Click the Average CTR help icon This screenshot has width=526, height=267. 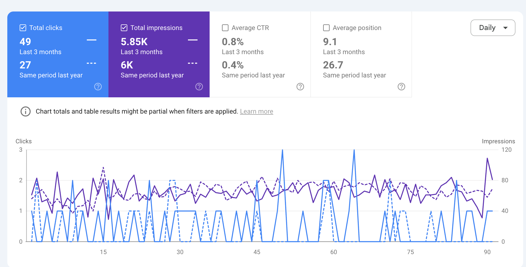point(300,87)
